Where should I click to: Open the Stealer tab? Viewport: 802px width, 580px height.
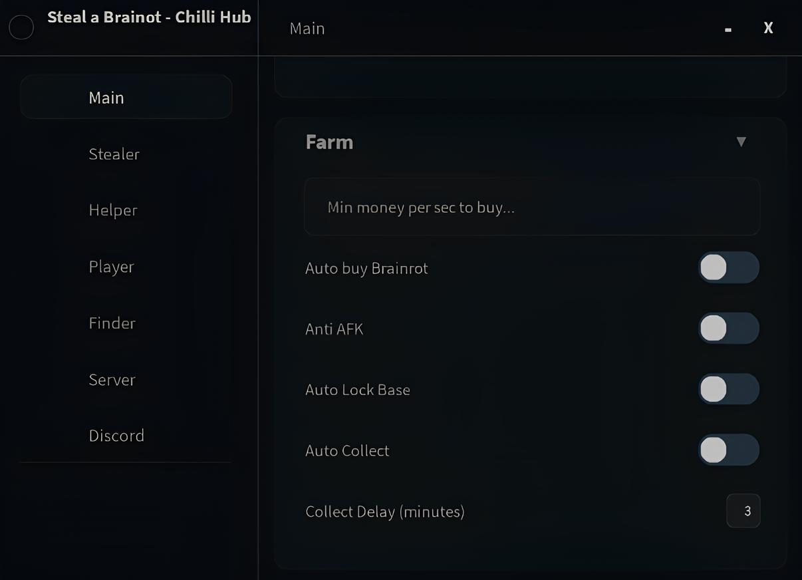[x=114, y=154]
